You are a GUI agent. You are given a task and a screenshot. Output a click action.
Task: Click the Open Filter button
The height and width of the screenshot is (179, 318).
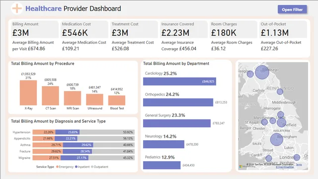(292, 9)
